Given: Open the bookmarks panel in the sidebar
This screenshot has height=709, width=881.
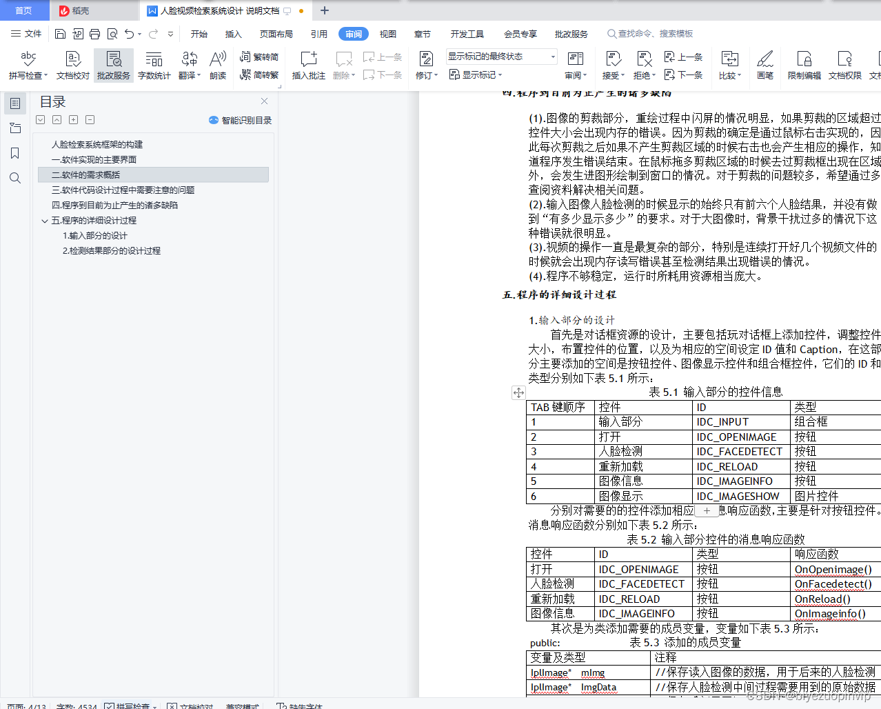Looking at the screenshot, I should (x=14, y=153).
